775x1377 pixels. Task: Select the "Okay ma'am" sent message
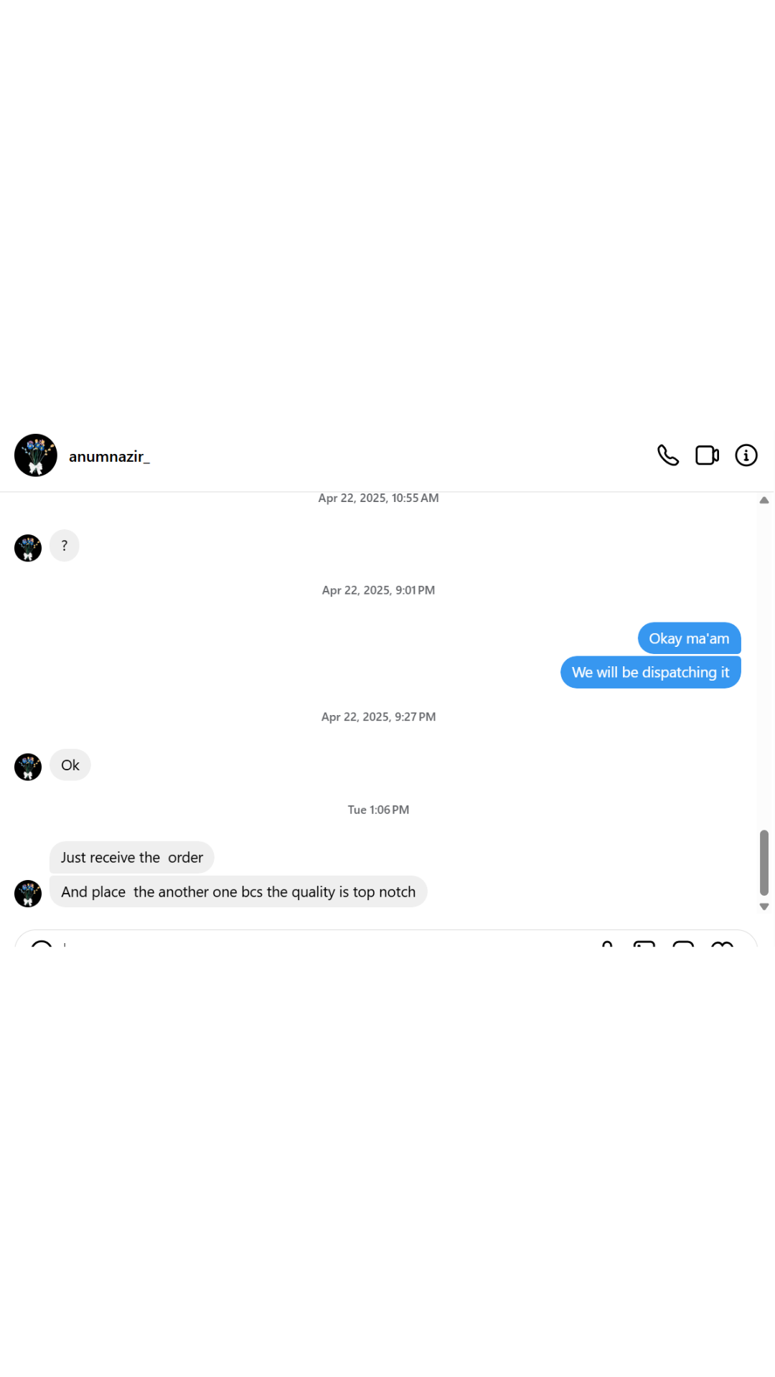[689, 638]
